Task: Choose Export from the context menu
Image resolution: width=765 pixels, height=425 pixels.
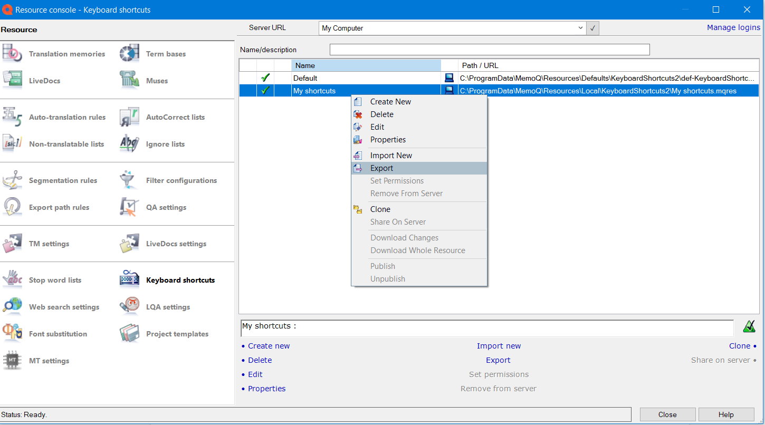Action: click(382, 168)
